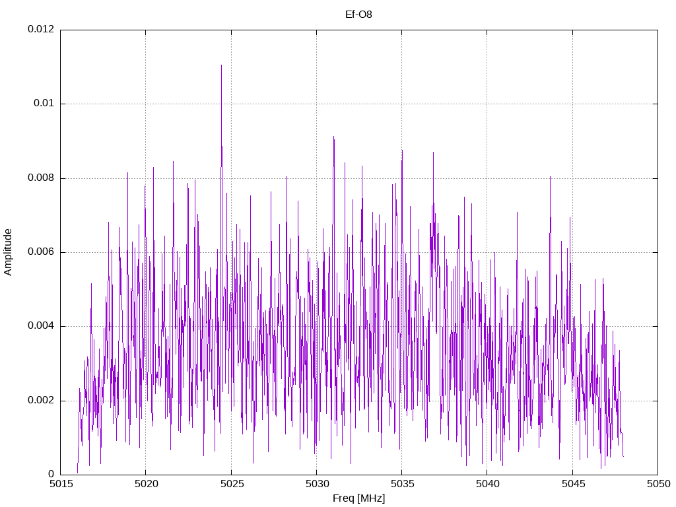Click the 0.01 y-axis tick label
The height and width of the screenshot is (507, 676).
pyautogui.click(x=44, y=104)
